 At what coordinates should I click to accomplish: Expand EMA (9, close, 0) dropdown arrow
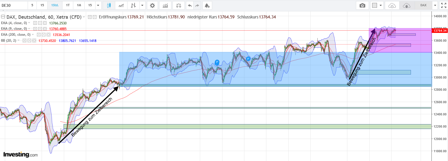point(29,29)
